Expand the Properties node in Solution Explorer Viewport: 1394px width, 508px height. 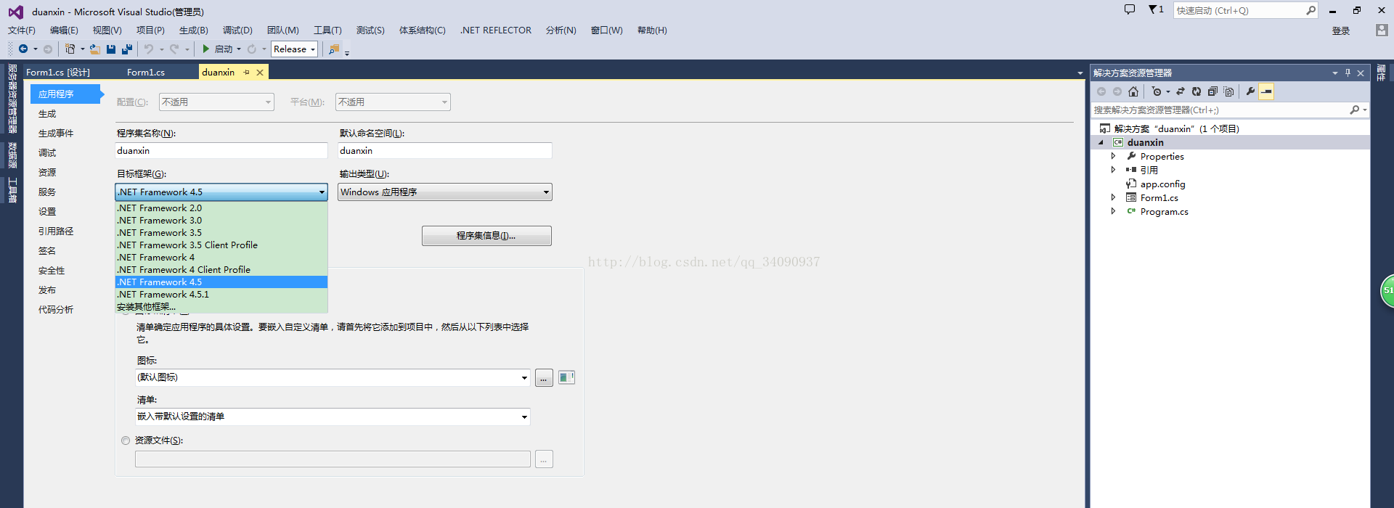coord(1113,156)
